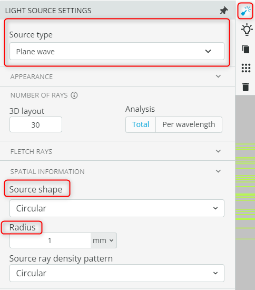The image size is (255, 290).
Task: Open the Source shape Circular dropdown
Action: 117,208
